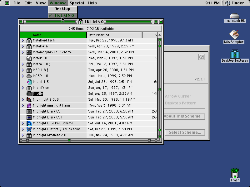
Task: Select the Midnight Black OS II name
Action: (x=48, y=117)
